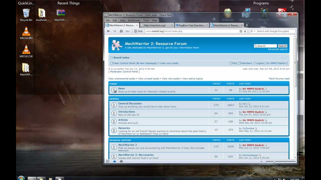
Task: Open Moderator Control Panel link
Action: tap(124, 72)
